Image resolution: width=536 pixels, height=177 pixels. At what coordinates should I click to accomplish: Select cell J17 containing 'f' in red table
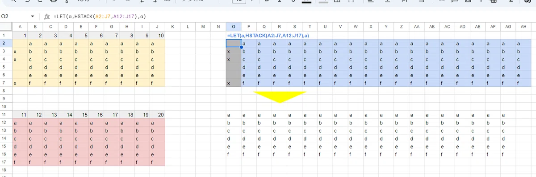[x=158, y=162]
